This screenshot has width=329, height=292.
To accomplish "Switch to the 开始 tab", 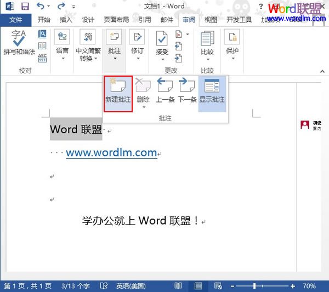I will [44, 20].
